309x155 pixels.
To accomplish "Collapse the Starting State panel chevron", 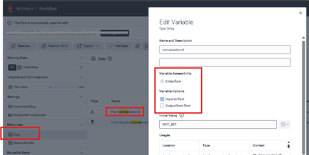I will coord(81,58).
